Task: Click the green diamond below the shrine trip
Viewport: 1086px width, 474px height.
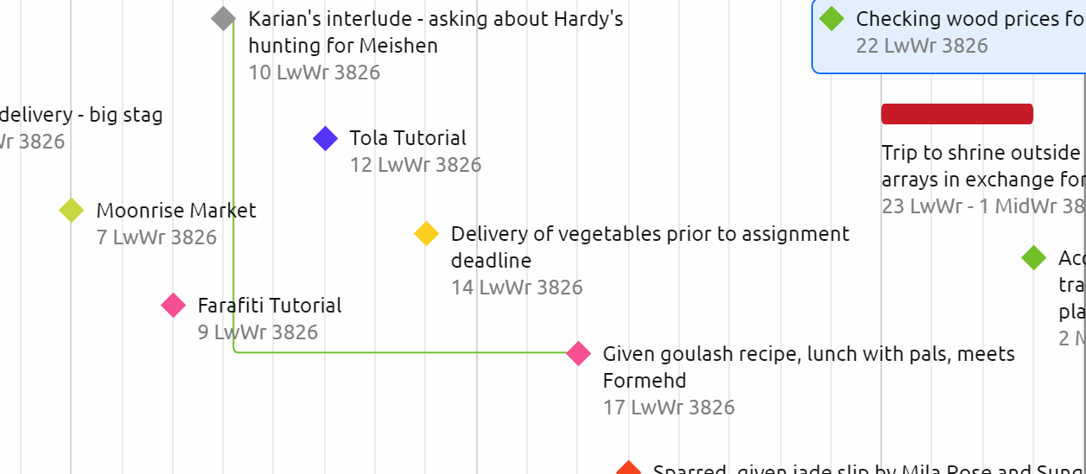Action: point(1033,257)
